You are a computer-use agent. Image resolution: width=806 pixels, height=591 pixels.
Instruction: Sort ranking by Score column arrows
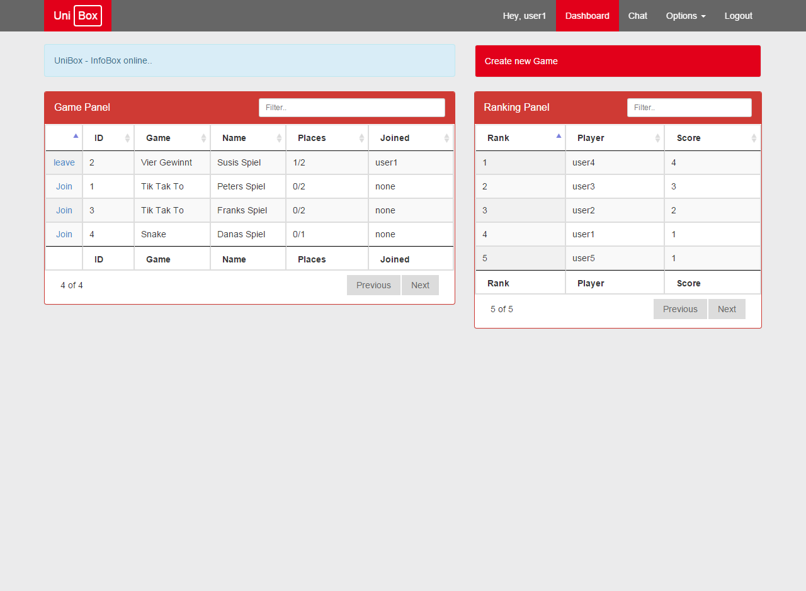(x=754, y=138)
